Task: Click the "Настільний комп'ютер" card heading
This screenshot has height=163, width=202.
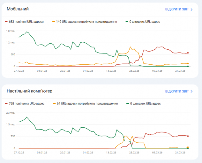Action: coord(30,91)
